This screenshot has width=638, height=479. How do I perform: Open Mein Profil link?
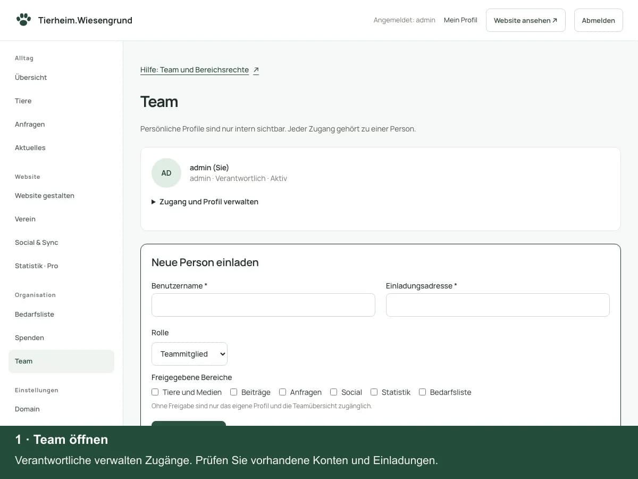point(460,20)
